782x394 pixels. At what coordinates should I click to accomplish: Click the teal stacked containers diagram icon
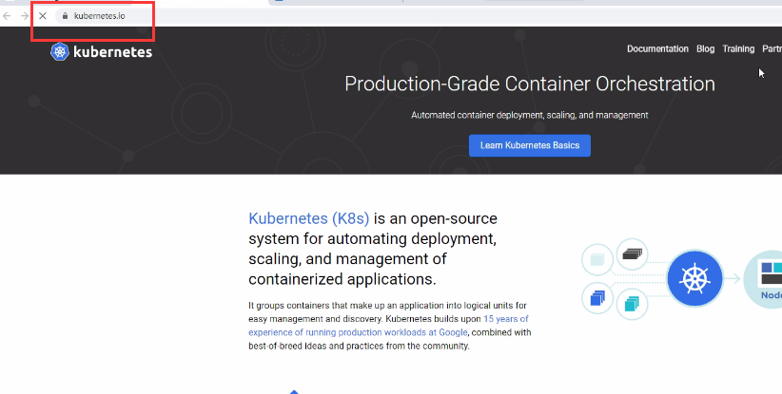pos(633,303)
